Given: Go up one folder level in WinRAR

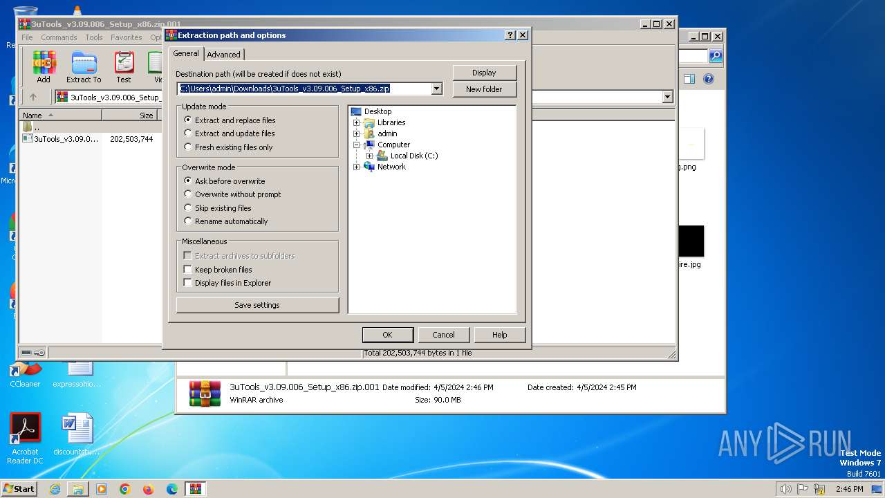Looking at the screenshot, I should [x=32, y=97].
